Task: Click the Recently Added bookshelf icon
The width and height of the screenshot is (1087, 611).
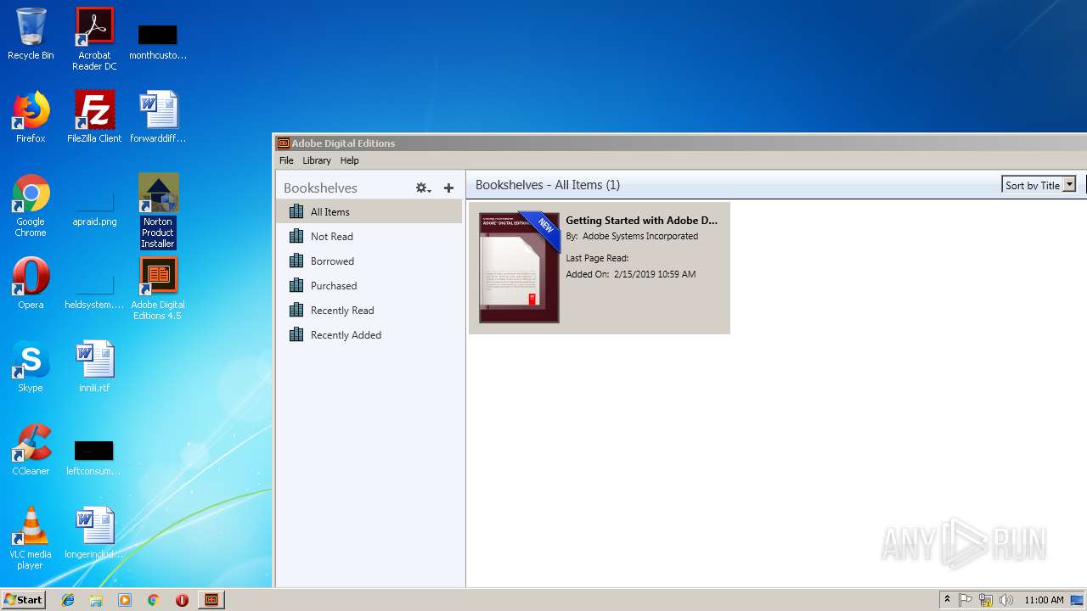Action: point(296,334)
